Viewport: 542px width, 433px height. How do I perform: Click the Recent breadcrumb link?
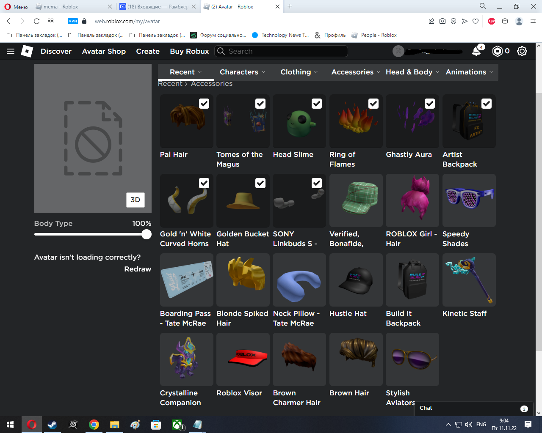(x=170, y=84)
